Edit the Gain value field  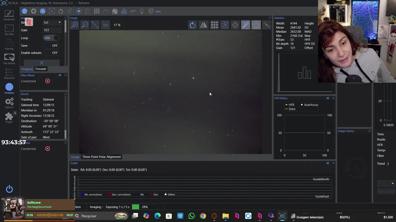[52, 30]
